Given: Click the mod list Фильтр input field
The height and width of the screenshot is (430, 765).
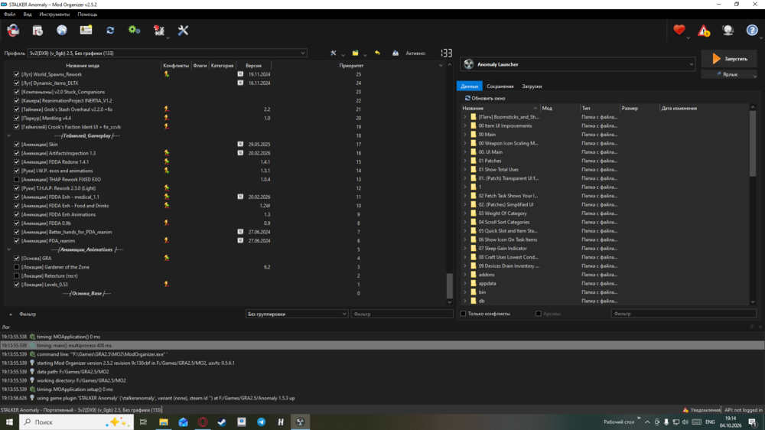Looking at the screenshot, I should pyautogui.click(x=402, y=314).
